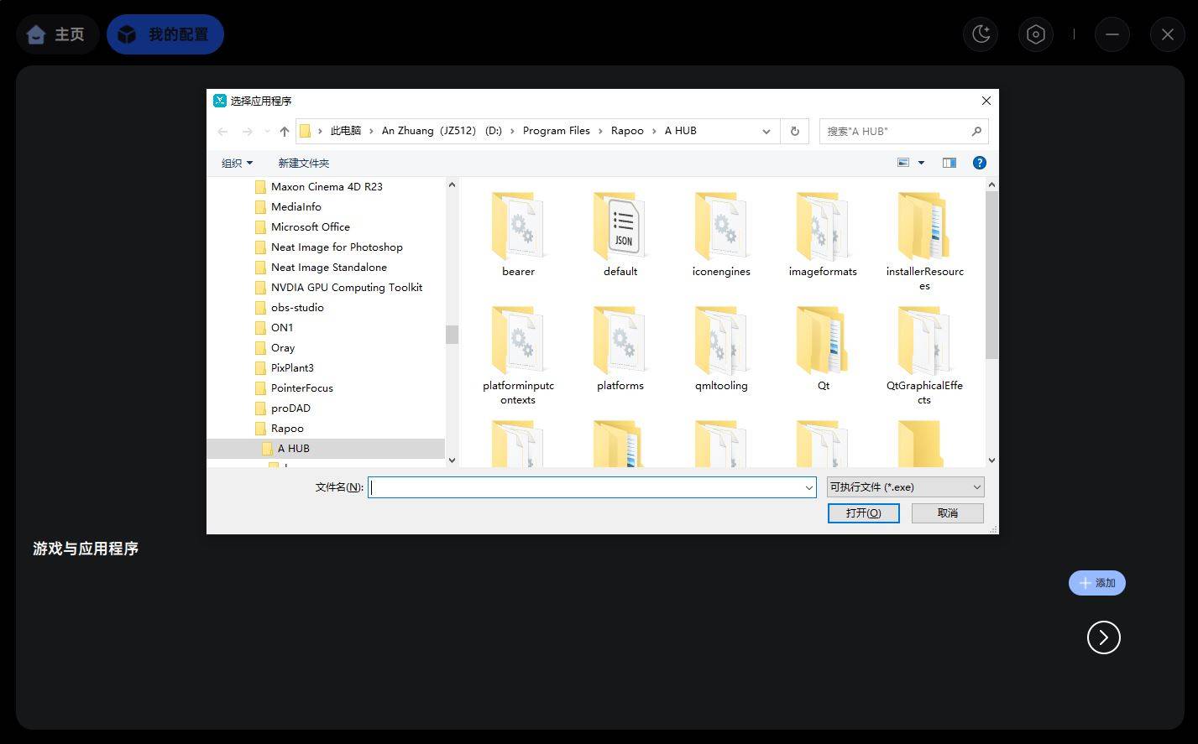Viewport: 1198px width, 744px height.
Task: Open the platforms folder
Action: point(620,348)
